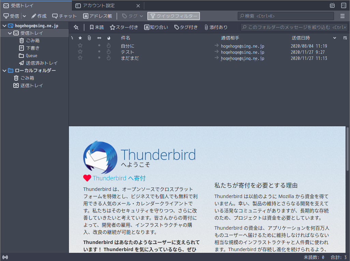
Task: Click 作成 to compose a message
Action: point(39,16)
